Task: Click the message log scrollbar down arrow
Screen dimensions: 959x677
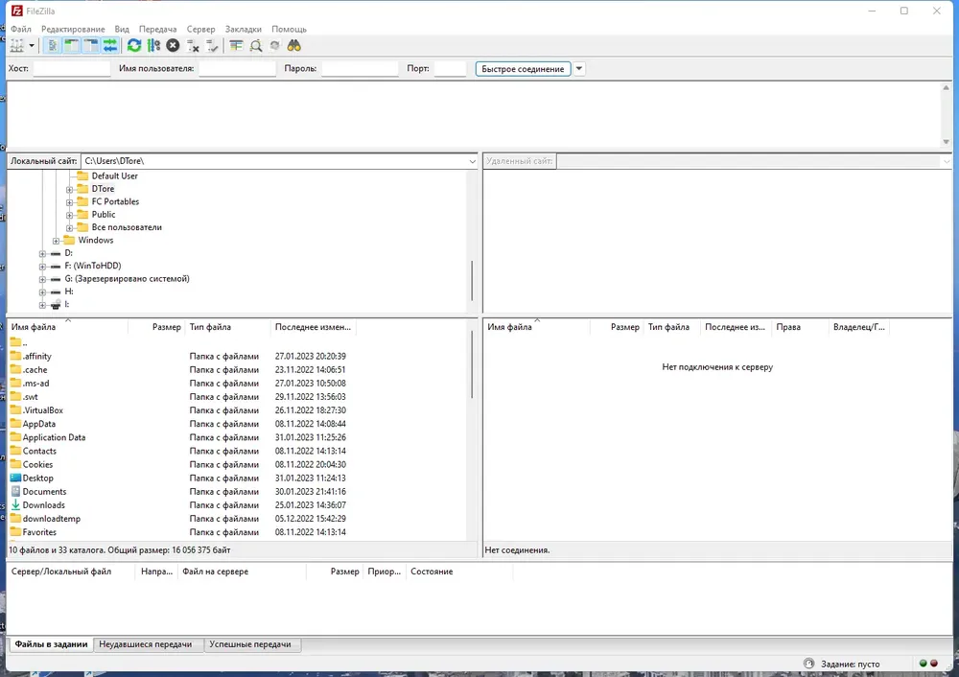Action: 946,142
